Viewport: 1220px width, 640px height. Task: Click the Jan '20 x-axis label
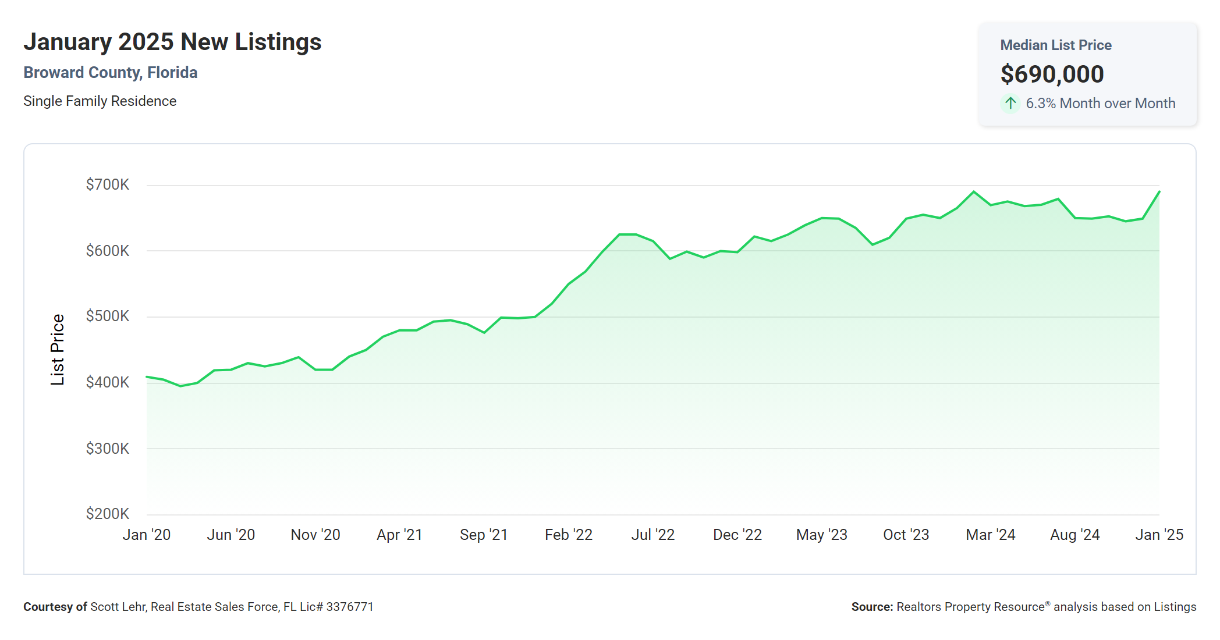click(147, 535)
